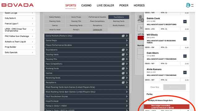Open PNC Father Son Challenge in sidebar
This screenshot has height=111, width=198.
[x=19, y=36]
